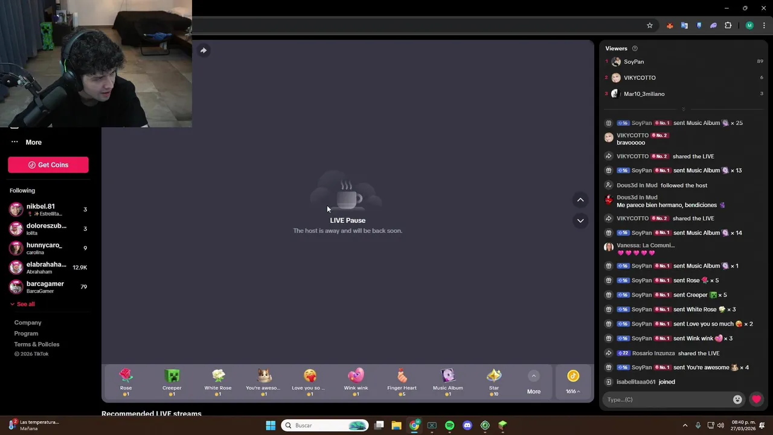Click the Get Coins button
The image size is (773, 435).
click(48, 165)
